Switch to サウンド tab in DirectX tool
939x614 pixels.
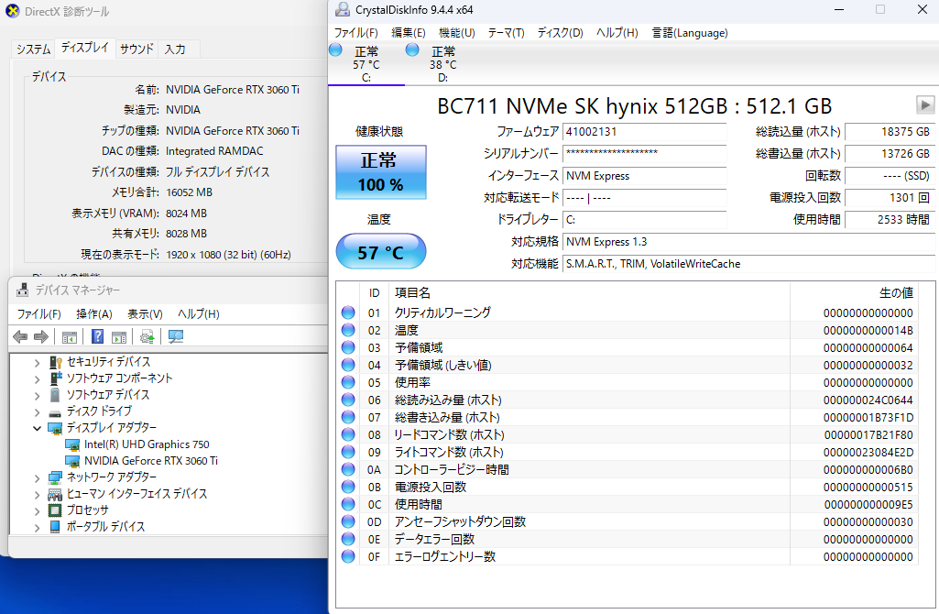[x=136, y=49]
